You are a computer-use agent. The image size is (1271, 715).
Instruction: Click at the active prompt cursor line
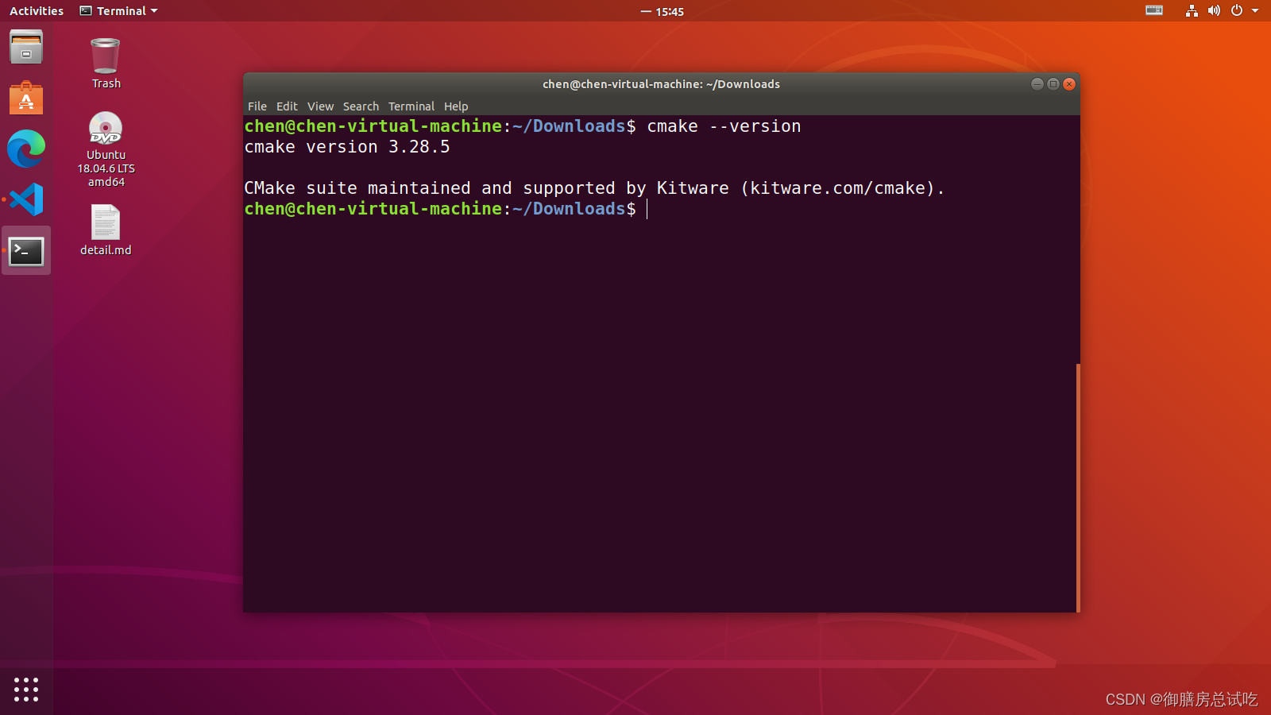click(647, 209)
